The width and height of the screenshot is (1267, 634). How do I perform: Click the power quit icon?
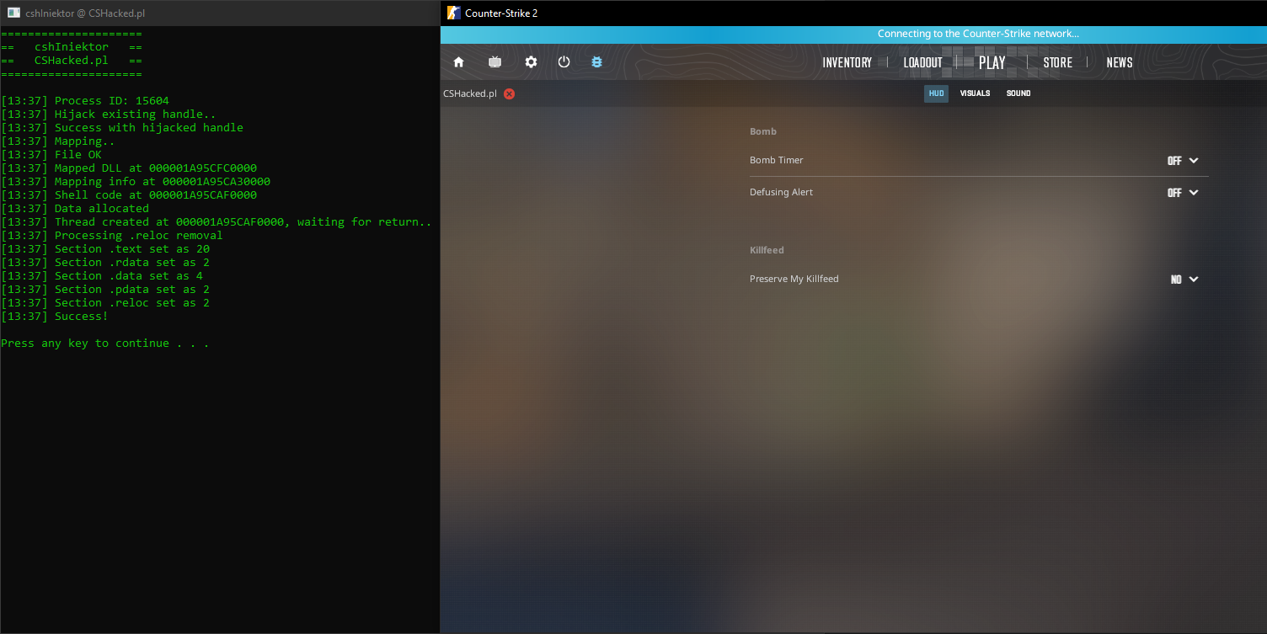click(x=564, y=62)
